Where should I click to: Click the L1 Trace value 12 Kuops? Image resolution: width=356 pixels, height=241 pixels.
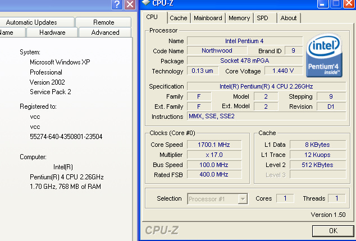pos(318,155)
